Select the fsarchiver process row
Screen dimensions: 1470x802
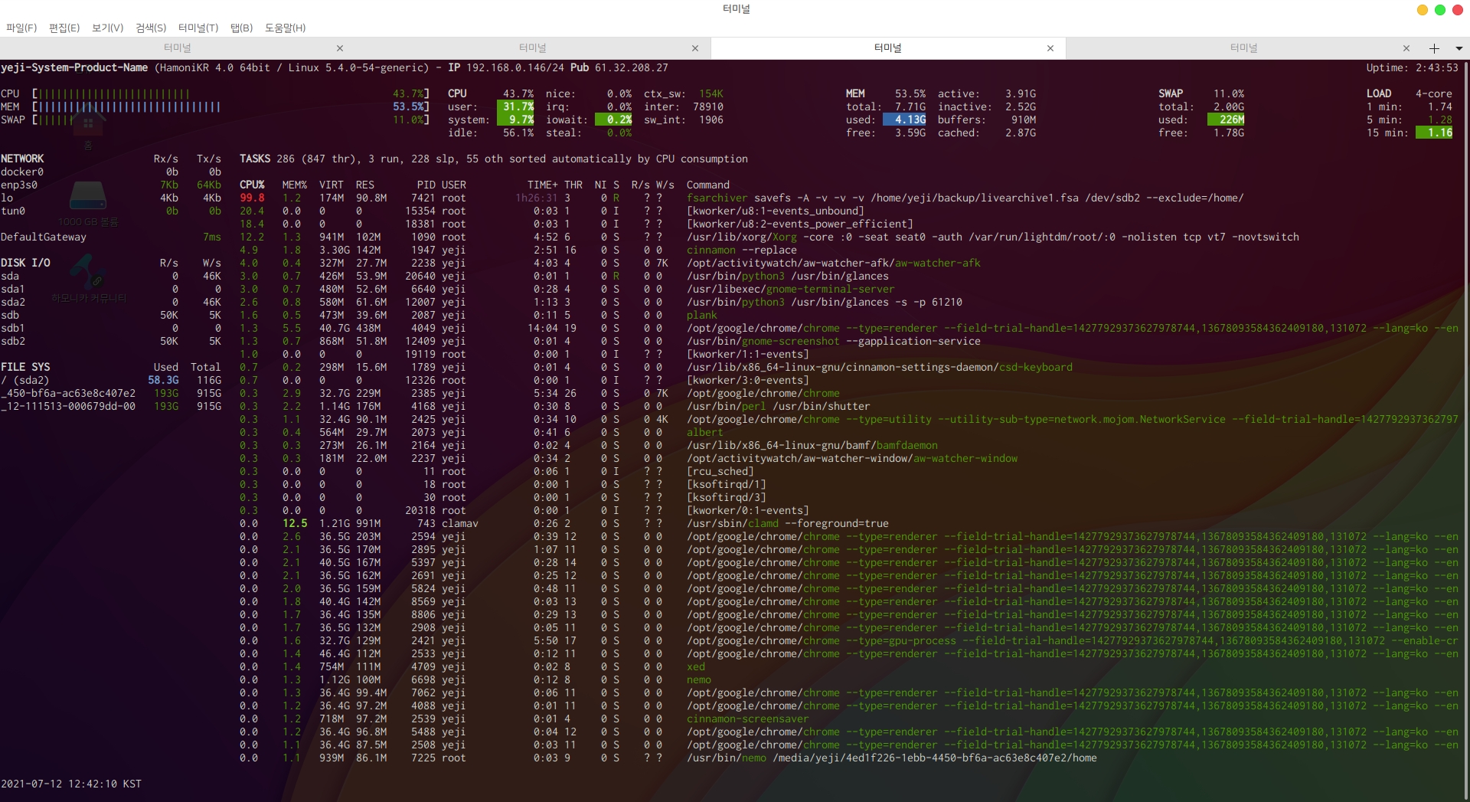pos(716,198)
